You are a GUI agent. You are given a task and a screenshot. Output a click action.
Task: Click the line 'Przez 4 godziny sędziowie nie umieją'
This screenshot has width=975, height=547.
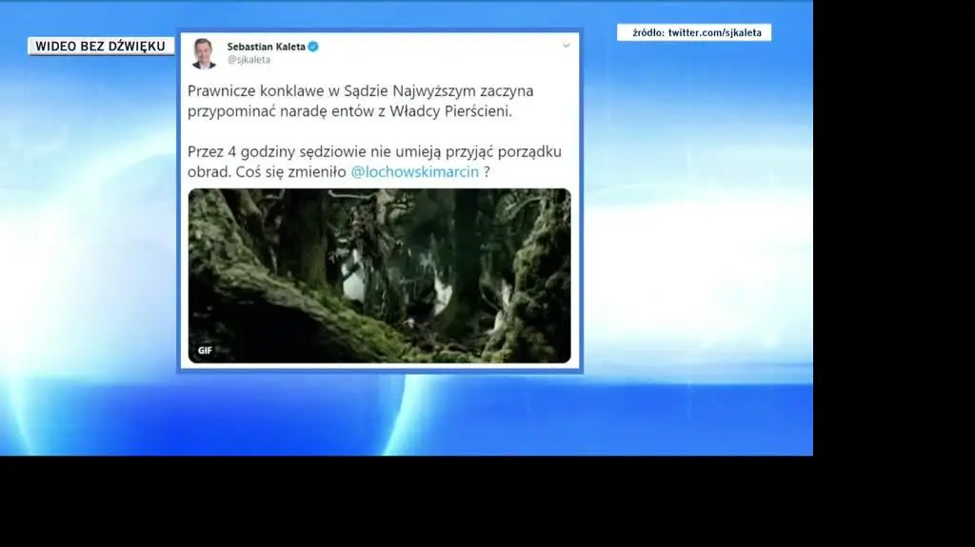coord(314,152)
